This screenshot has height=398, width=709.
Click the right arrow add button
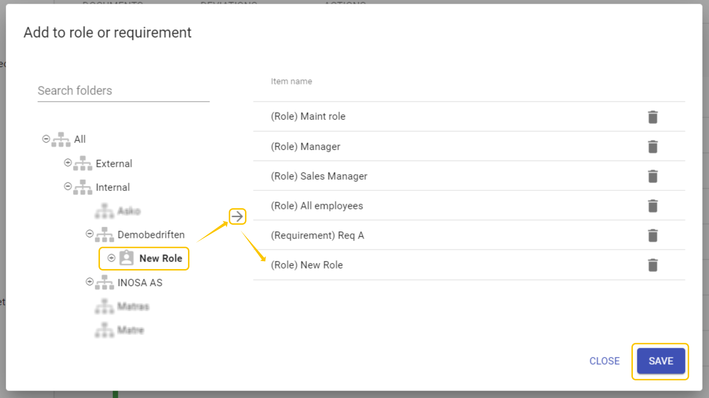click(x=237, y=216)
